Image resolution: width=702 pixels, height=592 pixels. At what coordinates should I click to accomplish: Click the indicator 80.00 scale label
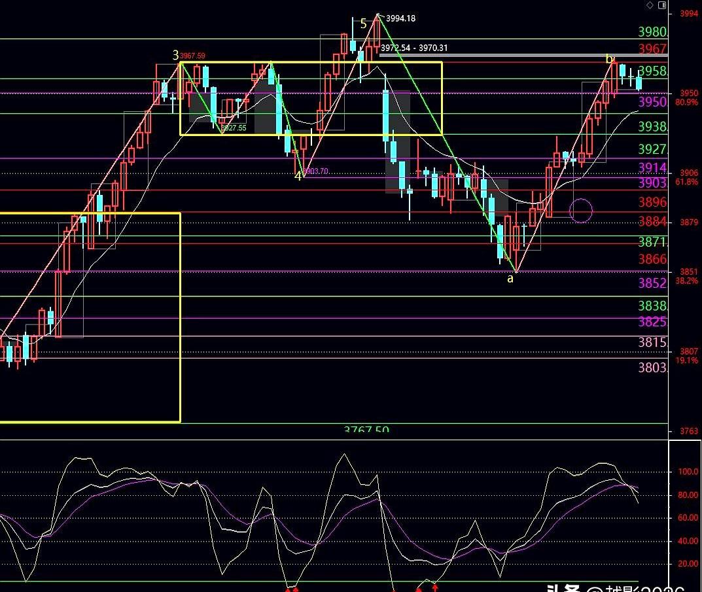pyautogui.click(x=688, y=495)
